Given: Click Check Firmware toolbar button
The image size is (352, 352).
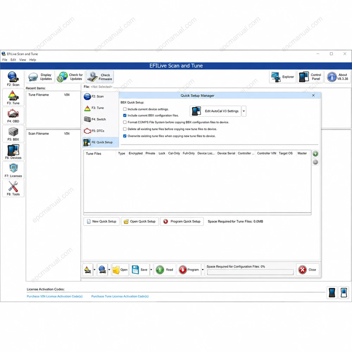Looking at the screenshot, I should click(x=100, y=77).
